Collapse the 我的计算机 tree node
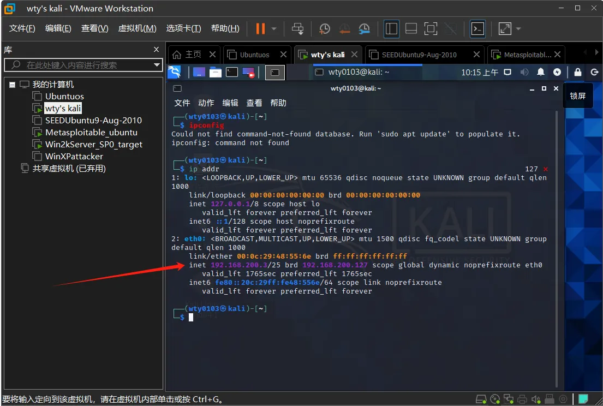The width and height of the screenshot is (603, 406). pyautogui.click(x=13, y=85)
